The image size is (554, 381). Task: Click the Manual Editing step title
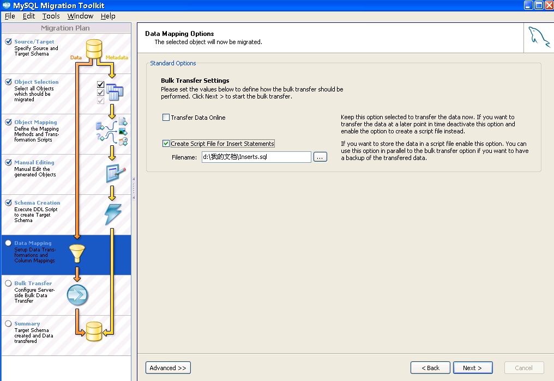pyautogui.click(x=34, y=162)
